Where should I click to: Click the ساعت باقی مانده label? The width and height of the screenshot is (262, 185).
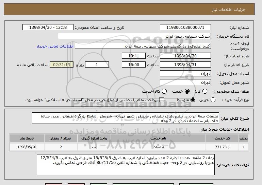(x=33, y=65)
